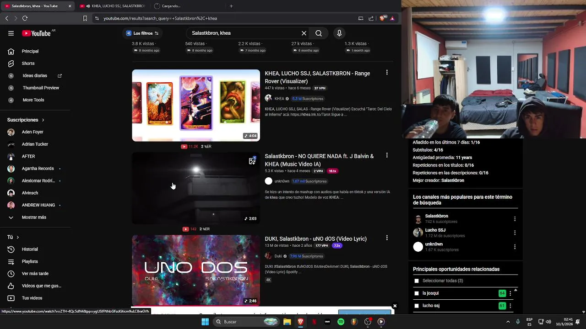Open options for Salastkbron channel in popular channels
This screenshot has width=586, height=329.
point(515,219)
